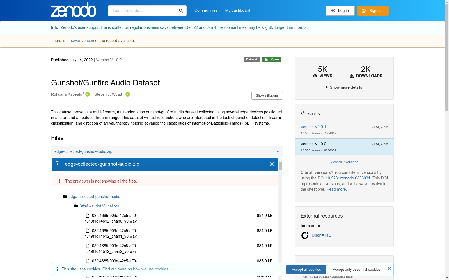Click the Open access badge

pyautogui.click(x=272, y=60)
